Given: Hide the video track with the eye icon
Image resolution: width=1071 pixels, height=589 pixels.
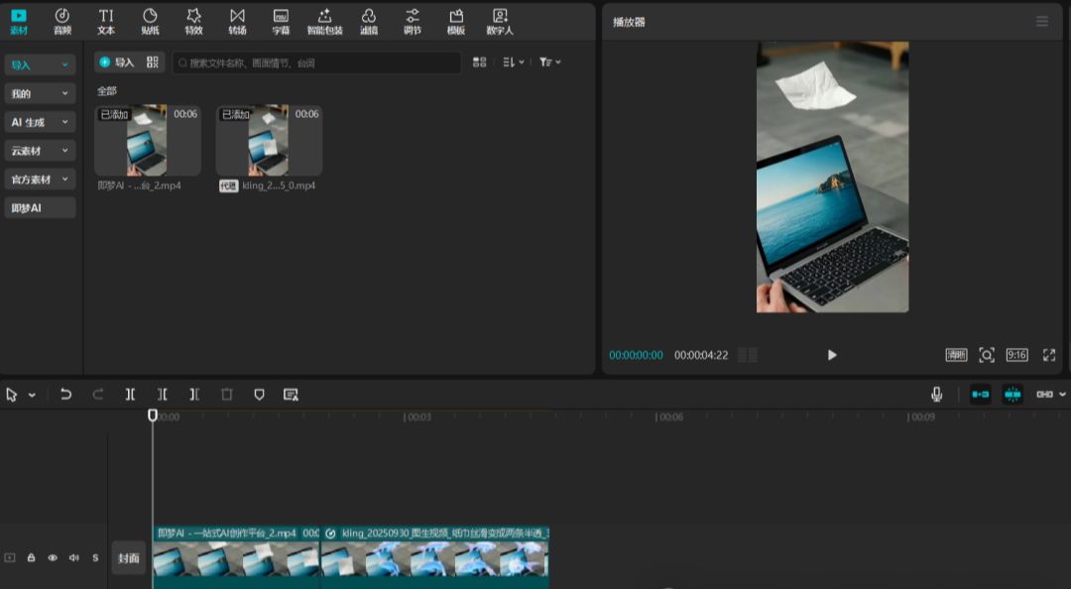Looking at the screenshot, I should pyautogui.click(x=53, y=558).
